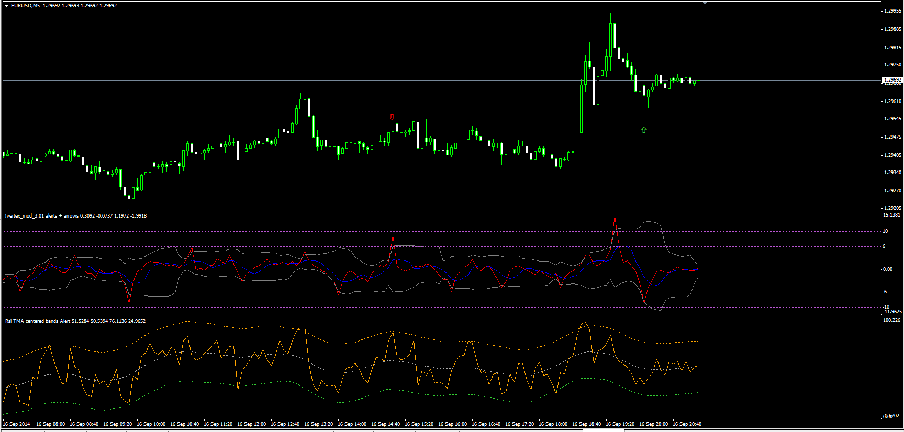Click the 100.226 RSI scale value
This screenshot has height=432, width=904.
pos(892,320)
